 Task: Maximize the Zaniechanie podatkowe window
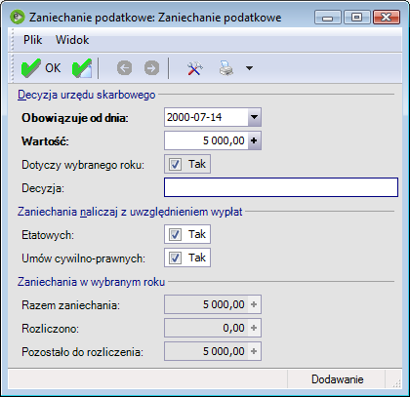click(x=357, y=18)
